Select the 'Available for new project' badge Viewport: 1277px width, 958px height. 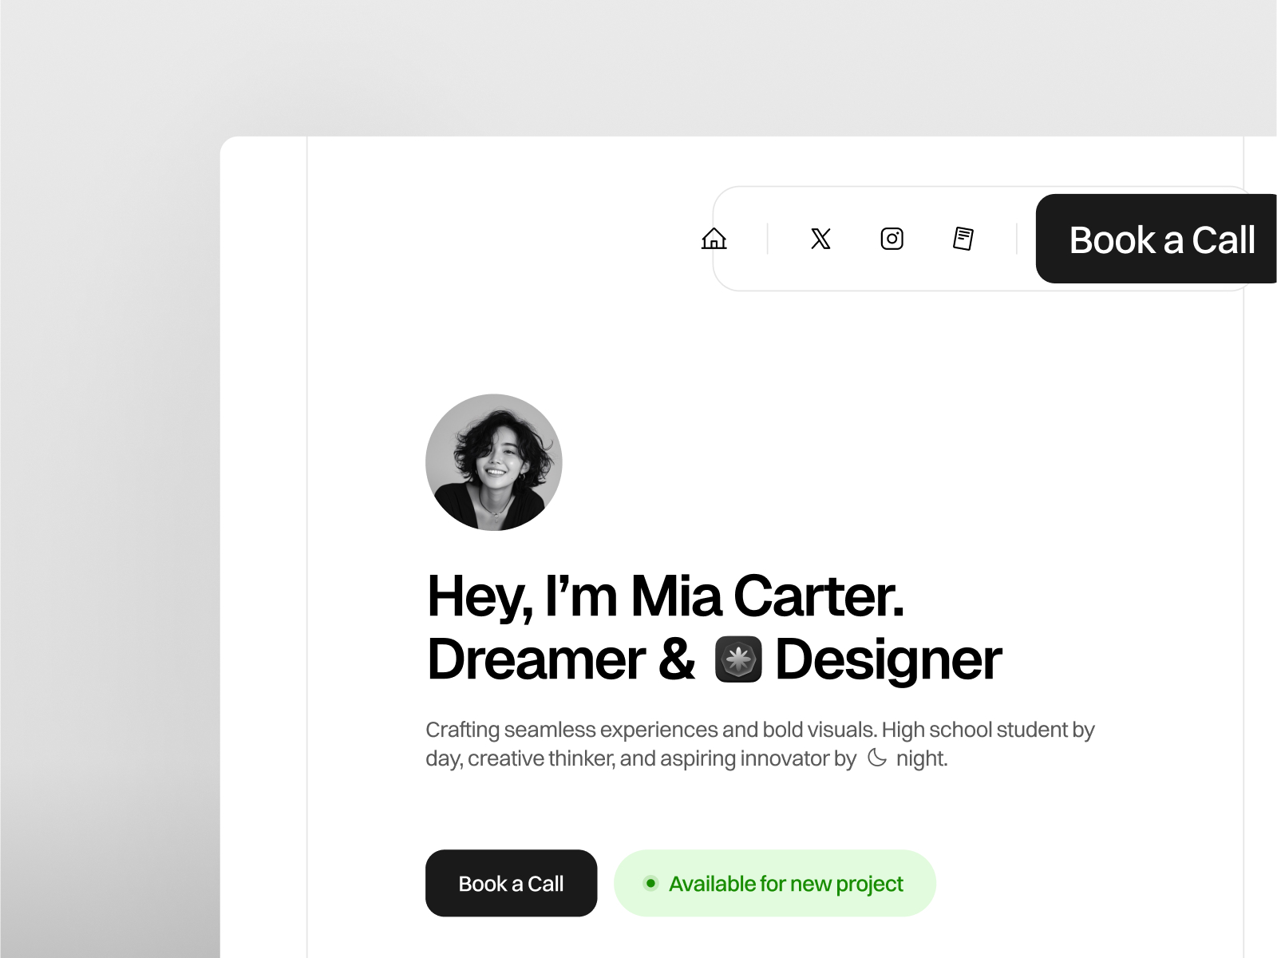[x=774, y=883]
